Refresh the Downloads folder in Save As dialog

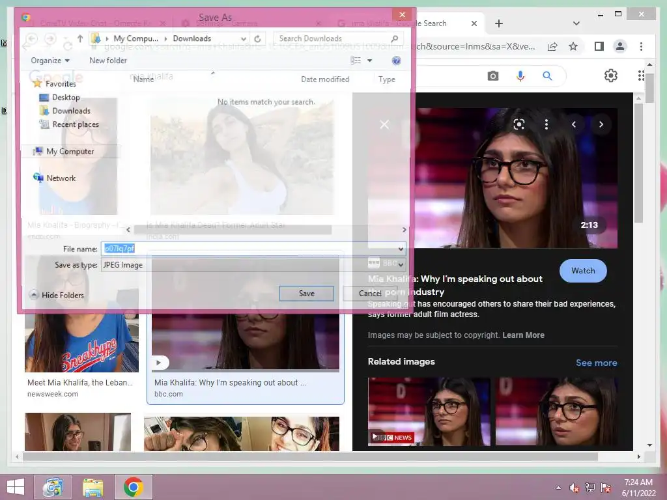point(257,38)
